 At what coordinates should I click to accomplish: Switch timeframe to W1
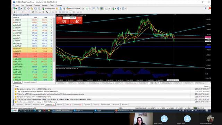(78, 12)
